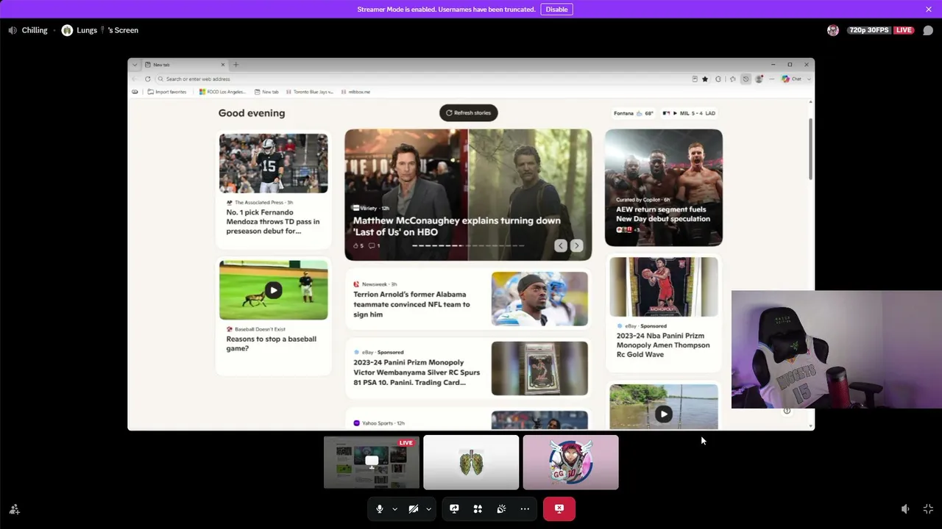Click the webcam overlay of the streamer
This screenshot has height=529, width=942.
point(836,349)
